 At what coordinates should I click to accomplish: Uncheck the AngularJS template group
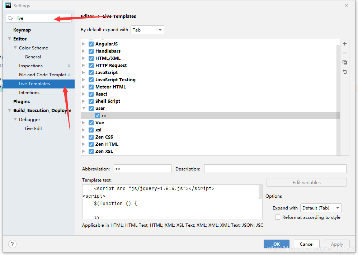click(91, 44)
